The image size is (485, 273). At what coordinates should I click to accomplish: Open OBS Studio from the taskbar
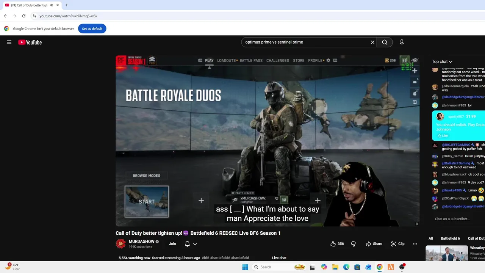coord(402,267)
